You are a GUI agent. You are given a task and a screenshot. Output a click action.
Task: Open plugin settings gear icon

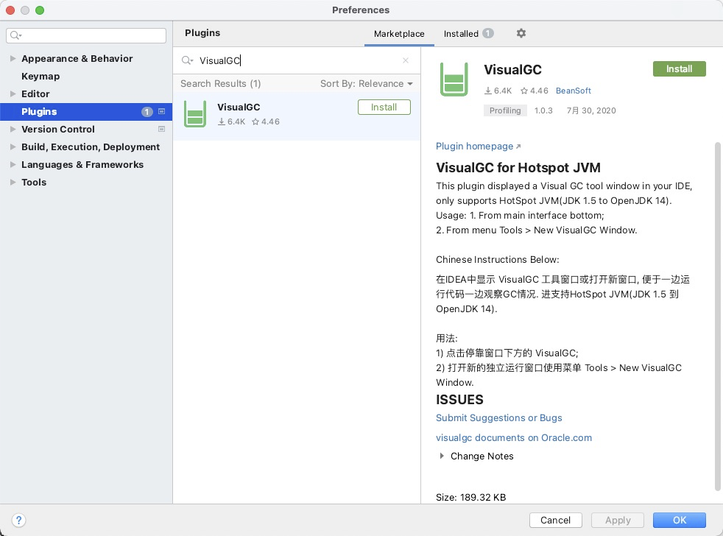tap(521, 33)
